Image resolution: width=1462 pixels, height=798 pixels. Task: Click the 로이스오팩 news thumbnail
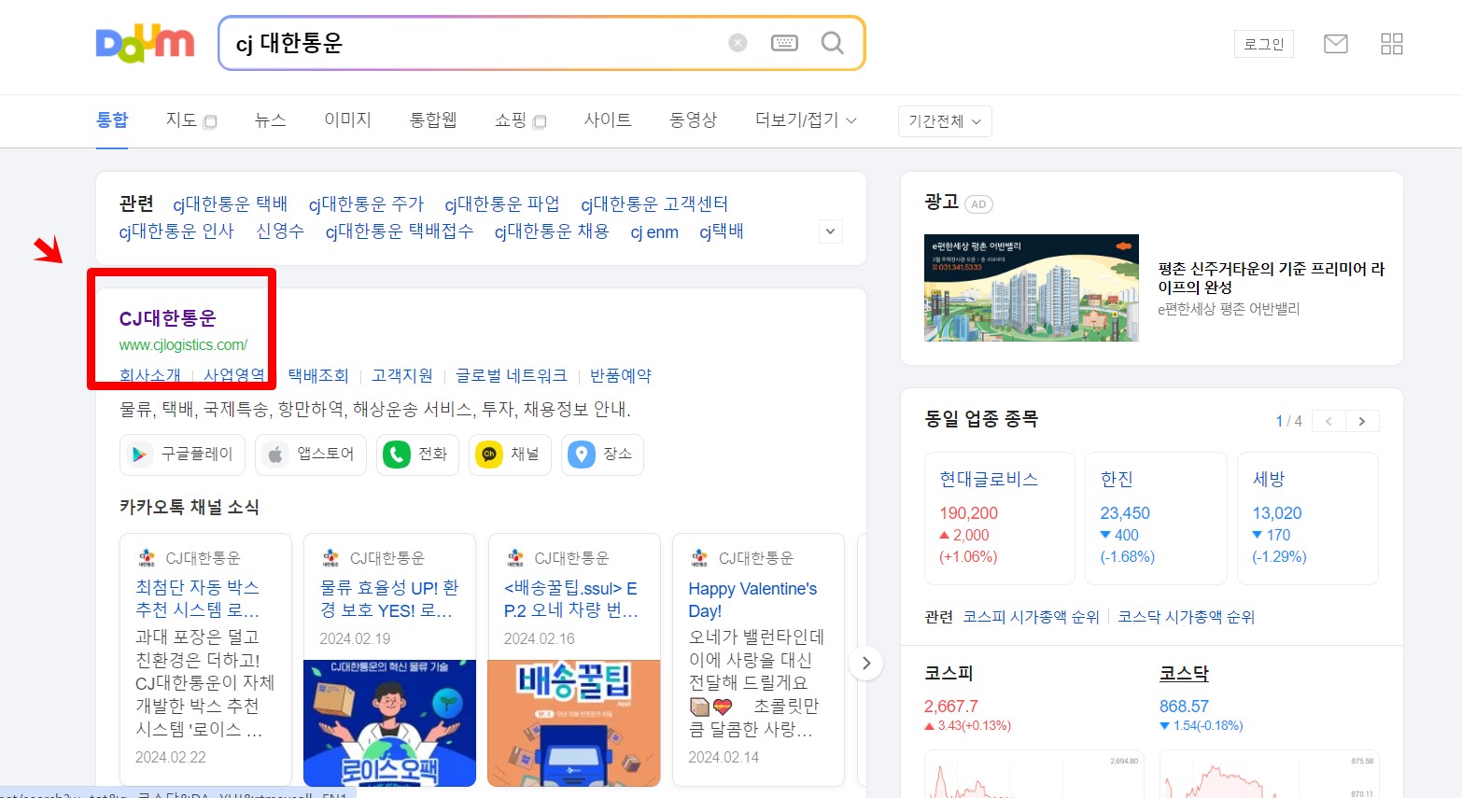click(389, 723)
